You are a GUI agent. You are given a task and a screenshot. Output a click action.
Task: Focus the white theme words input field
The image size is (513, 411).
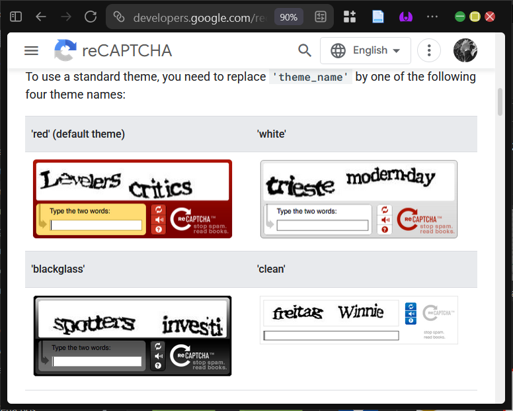pos(322,225)
